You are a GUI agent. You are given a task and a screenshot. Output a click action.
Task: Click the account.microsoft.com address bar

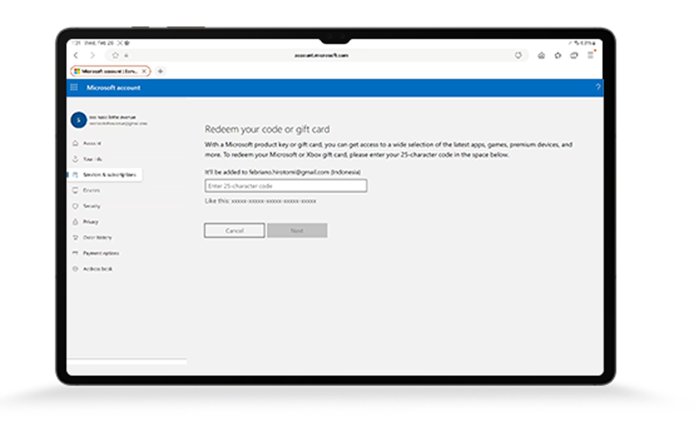click(322, 55)
